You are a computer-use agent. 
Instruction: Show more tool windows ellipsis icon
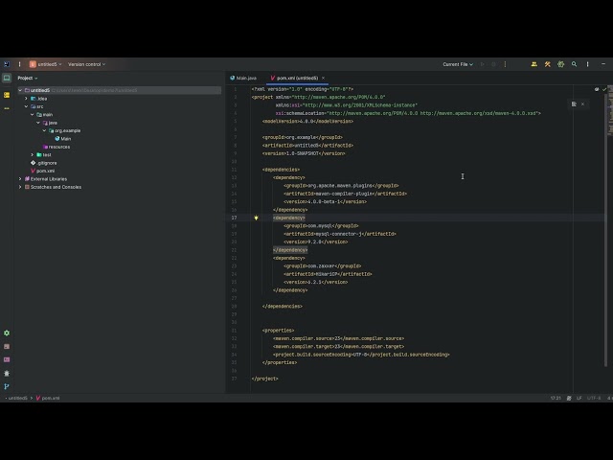7,108
